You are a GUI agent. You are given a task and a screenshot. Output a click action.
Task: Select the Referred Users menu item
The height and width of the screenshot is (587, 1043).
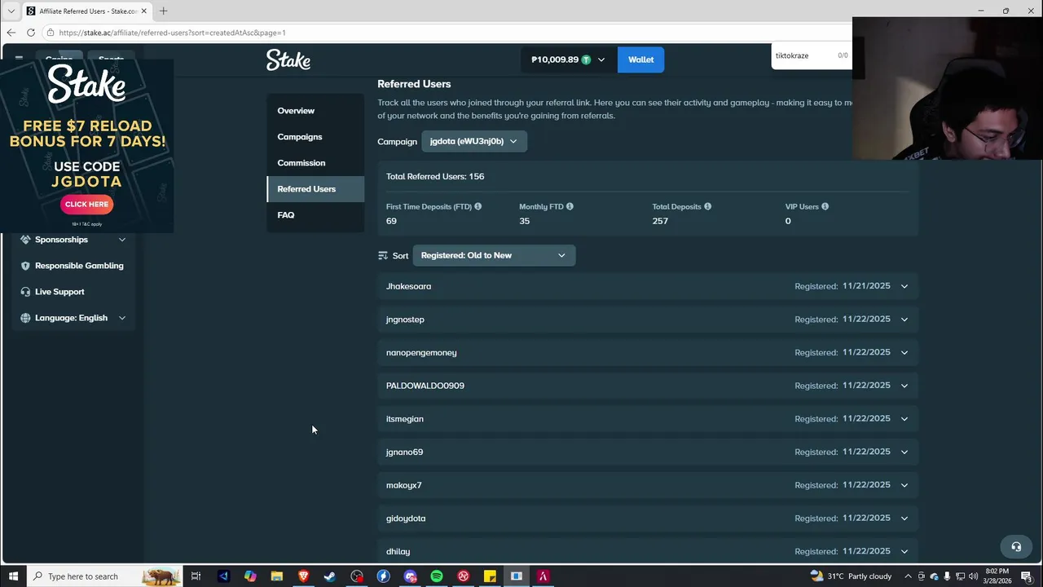[315, 189]
